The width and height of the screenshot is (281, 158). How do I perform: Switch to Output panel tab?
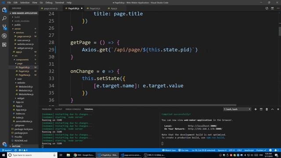(58, 109)
